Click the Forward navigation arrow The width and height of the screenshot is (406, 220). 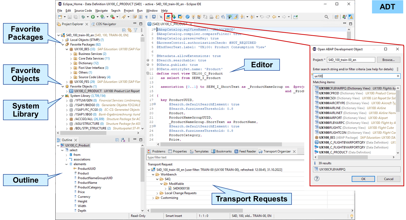pos(284,17)
